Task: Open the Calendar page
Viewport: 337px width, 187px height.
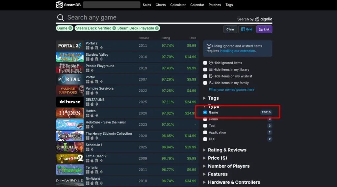Action: (x=197, y=5)
